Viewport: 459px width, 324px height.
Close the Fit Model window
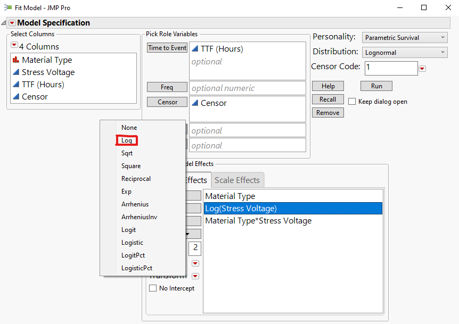448,7
